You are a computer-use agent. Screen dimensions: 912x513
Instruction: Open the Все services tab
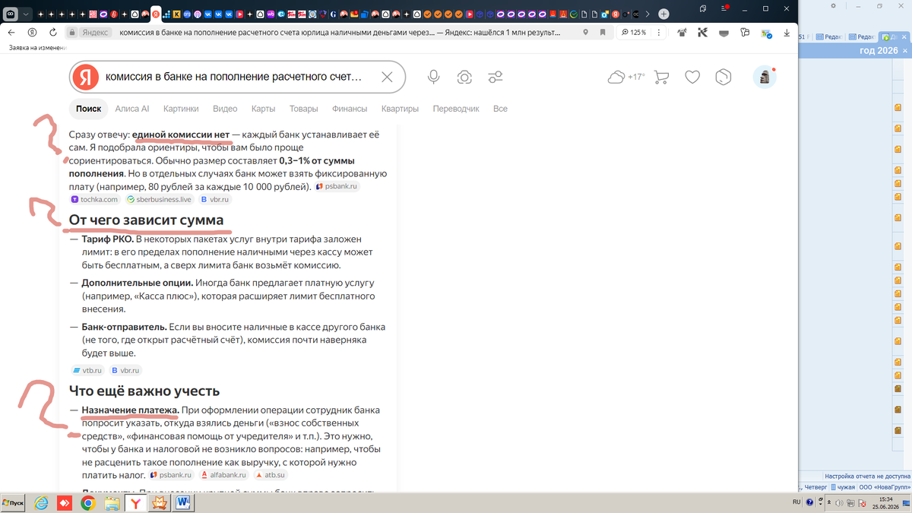[x=500, y=109]
